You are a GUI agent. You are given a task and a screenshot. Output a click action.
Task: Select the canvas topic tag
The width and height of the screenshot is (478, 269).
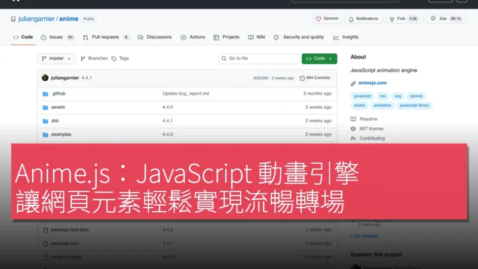pos(416,96)
